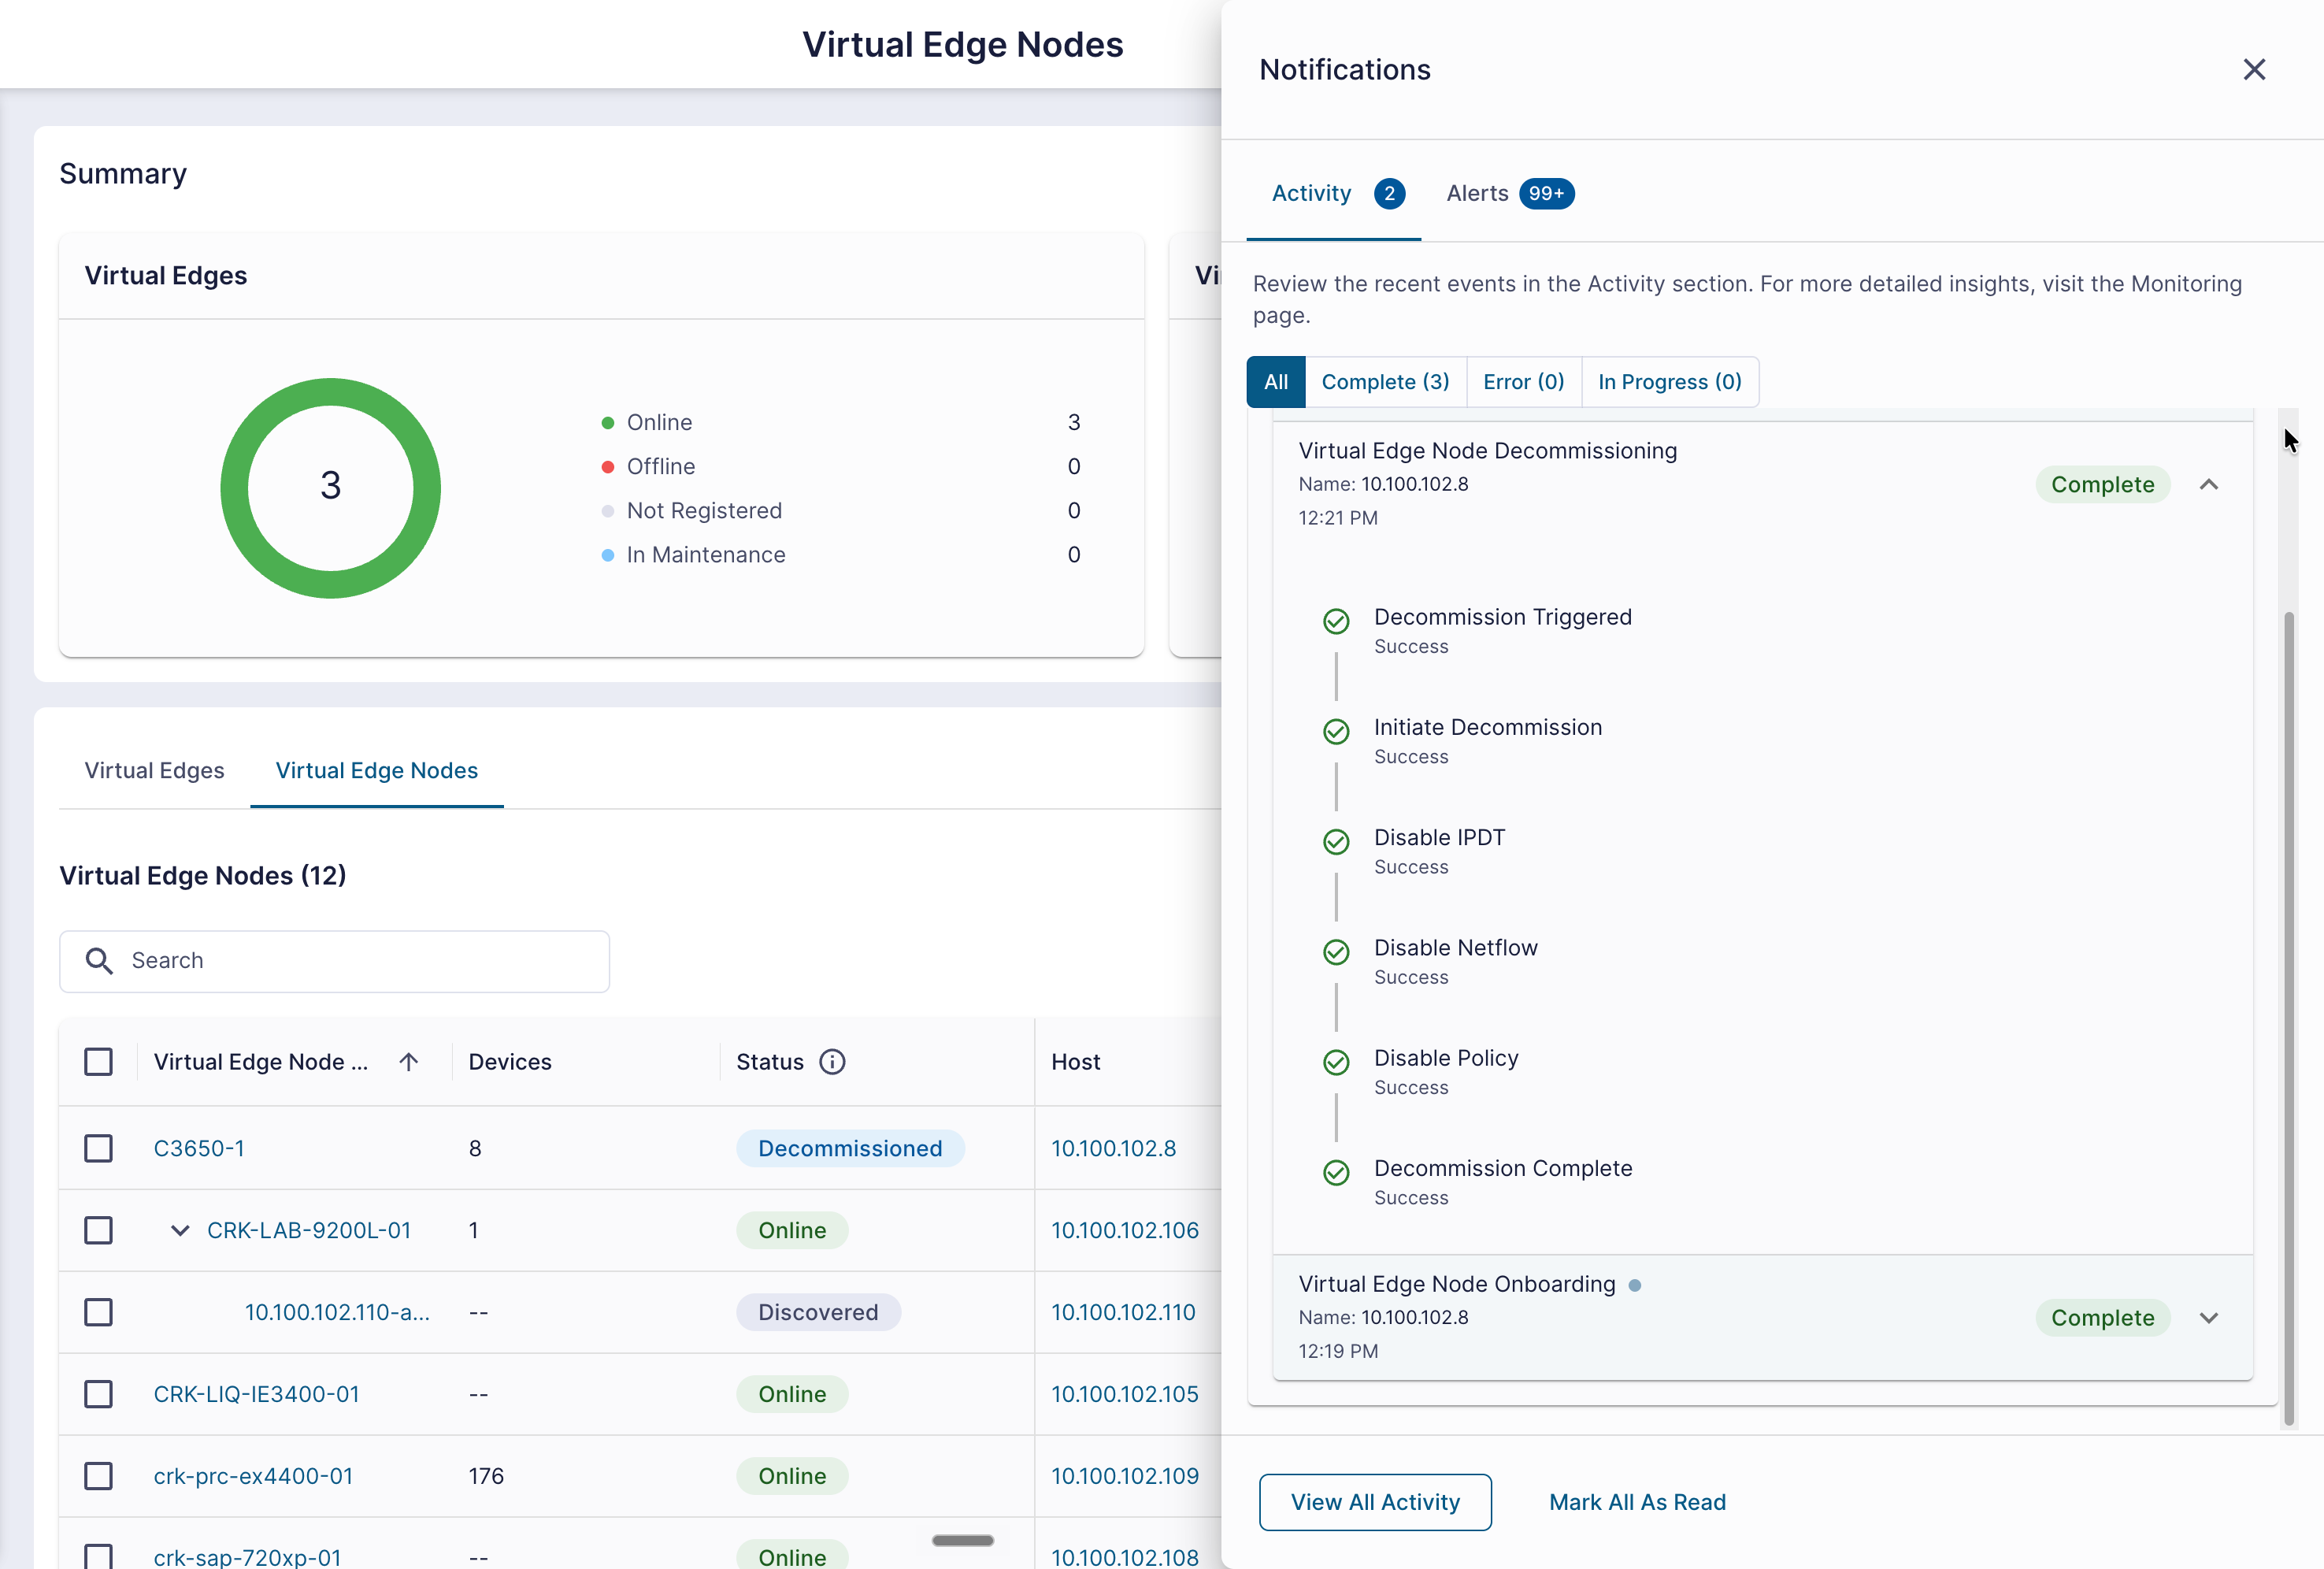Viewport: 2324px width, 1569px height.
Task: Select the C3650-1 row checkbox
Action: tap(98, 1148)
